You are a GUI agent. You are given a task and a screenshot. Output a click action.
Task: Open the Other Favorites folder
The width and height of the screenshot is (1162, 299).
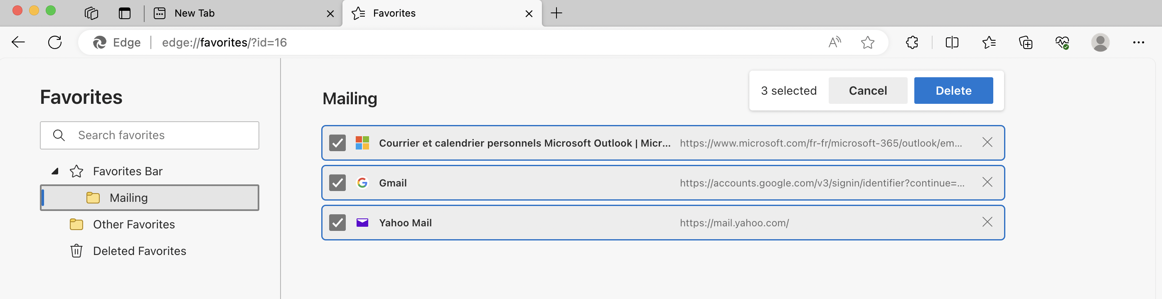pos(133,224)
